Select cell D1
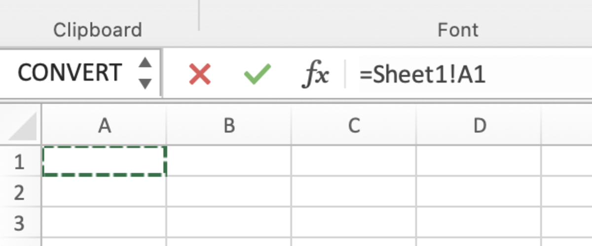592x246 pixels. click(x=479, y=161)
